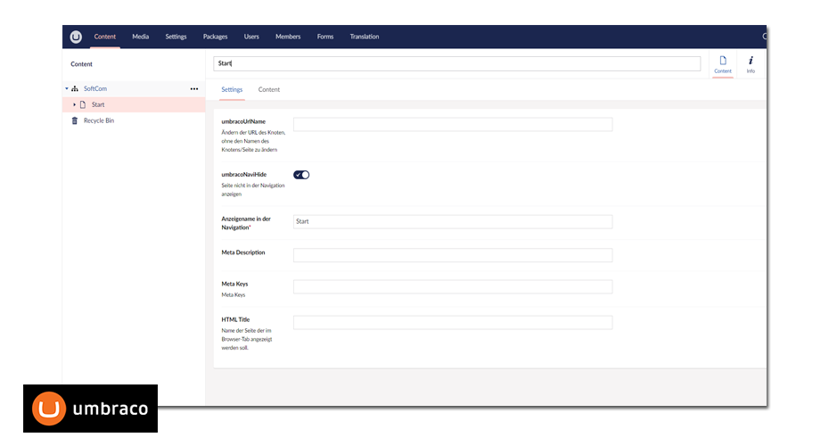Click the Anzeigename in der Navigation field
The width and height of the screenshot is (829, 446).
(x=453, y=222)
